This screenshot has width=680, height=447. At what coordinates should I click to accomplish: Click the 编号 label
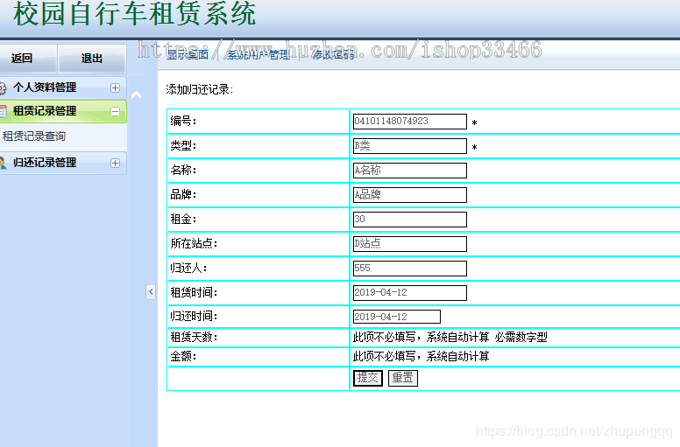[183, 122]
